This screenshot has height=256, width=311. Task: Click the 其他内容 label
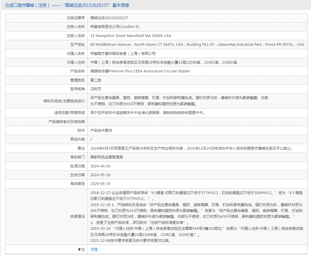tap(77, 139)
